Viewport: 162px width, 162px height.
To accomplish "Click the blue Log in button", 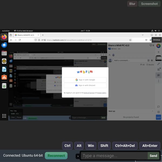I will [158, 117].
